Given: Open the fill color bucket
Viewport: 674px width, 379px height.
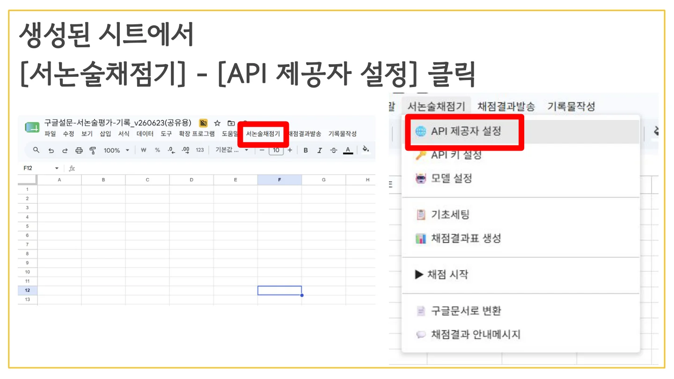Looking at the screenshot, I should click(x=366, y=150).
